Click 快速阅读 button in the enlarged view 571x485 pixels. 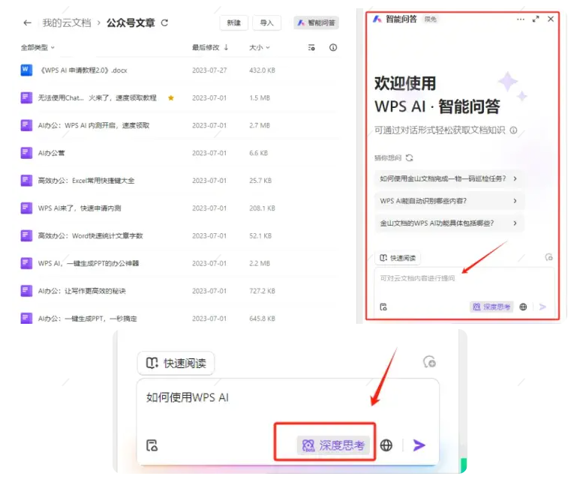176,363
